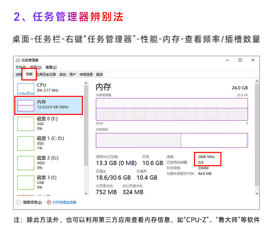Maximize the Task Manager window
The width and height of the screenshot is (276, 235).
pyautogui.click(x=240, y=60)
